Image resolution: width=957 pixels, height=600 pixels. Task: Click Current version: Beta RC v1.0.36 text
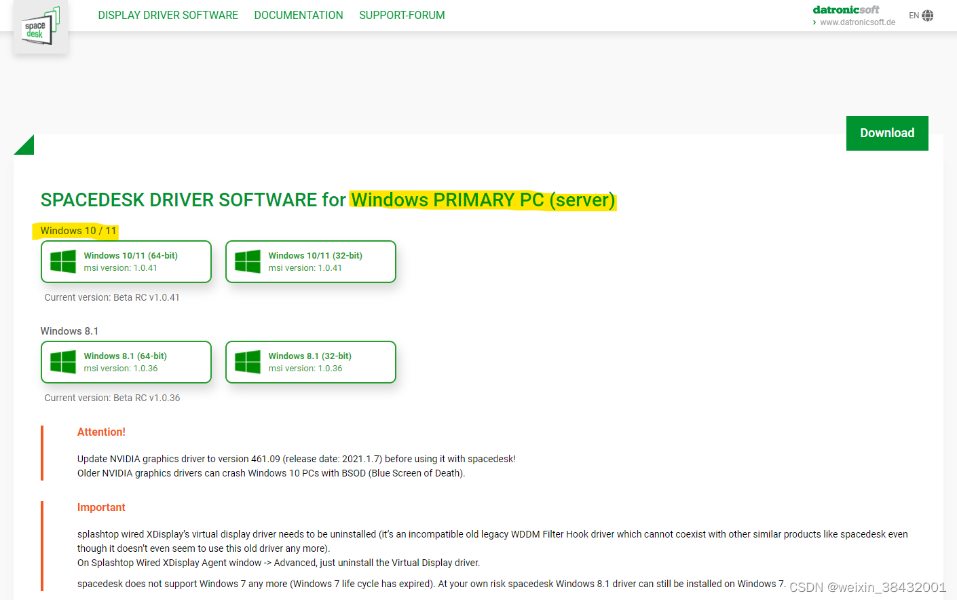click(x=112, y=398)
